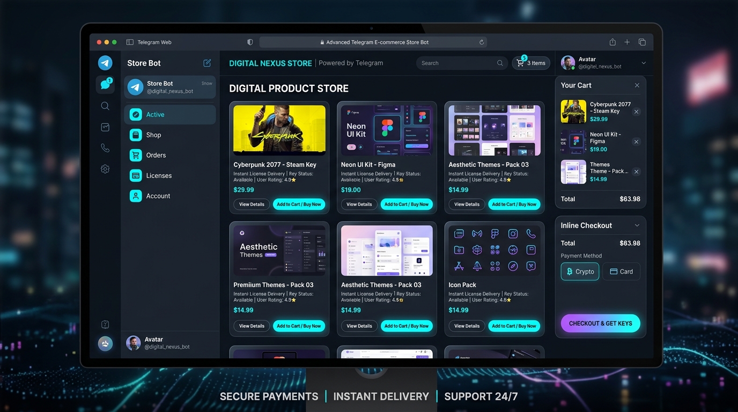This screenshot has width=738, height=412.
Task: Click CHECKOUT & GET KEYS
Action: click(x=601, y=323)
